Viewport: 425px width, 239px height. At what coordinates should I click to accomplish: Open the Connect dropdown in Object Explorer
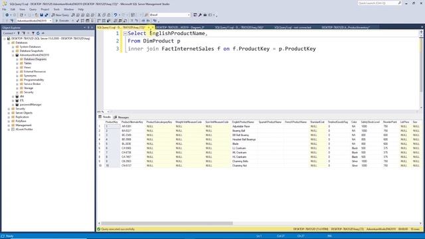pyautogui.click(x=9, y=33)
